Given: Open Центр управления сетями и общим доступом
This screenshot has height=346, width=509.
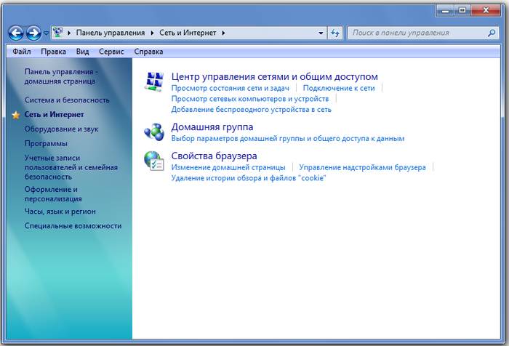Looking at the screenshot, I should point(275,76).
